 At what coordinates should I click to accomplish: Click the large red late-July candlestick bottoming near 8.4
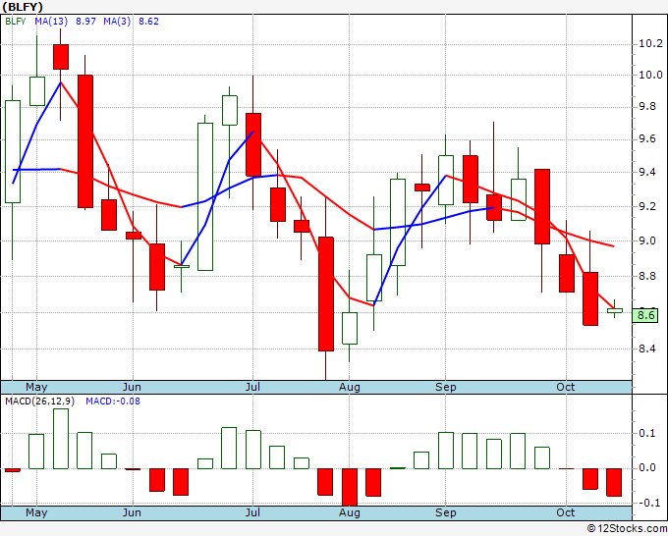click(x=326, y=294)
